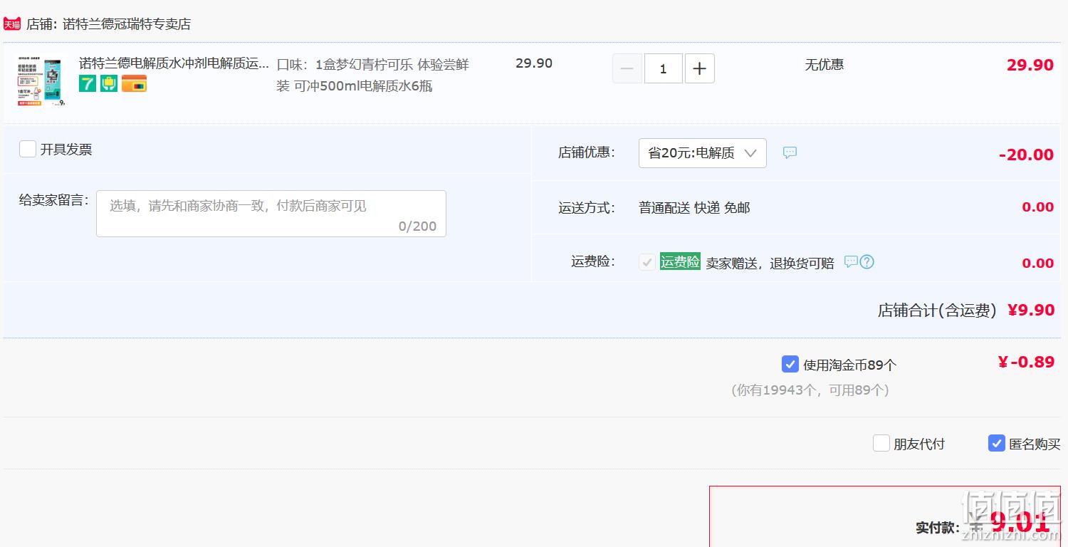This screenshot has width=1068, height=547.
Task: Click the 无优惠 discount text
Action: [824, 65]
